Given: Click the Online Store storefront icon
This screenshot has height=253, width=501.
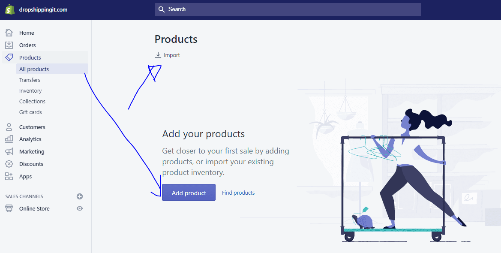Looking at the screenshot, I should click(x=9, y=208).
